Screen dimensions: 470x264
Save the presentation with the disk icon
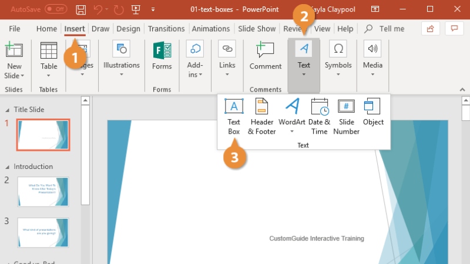click(80, 9)
